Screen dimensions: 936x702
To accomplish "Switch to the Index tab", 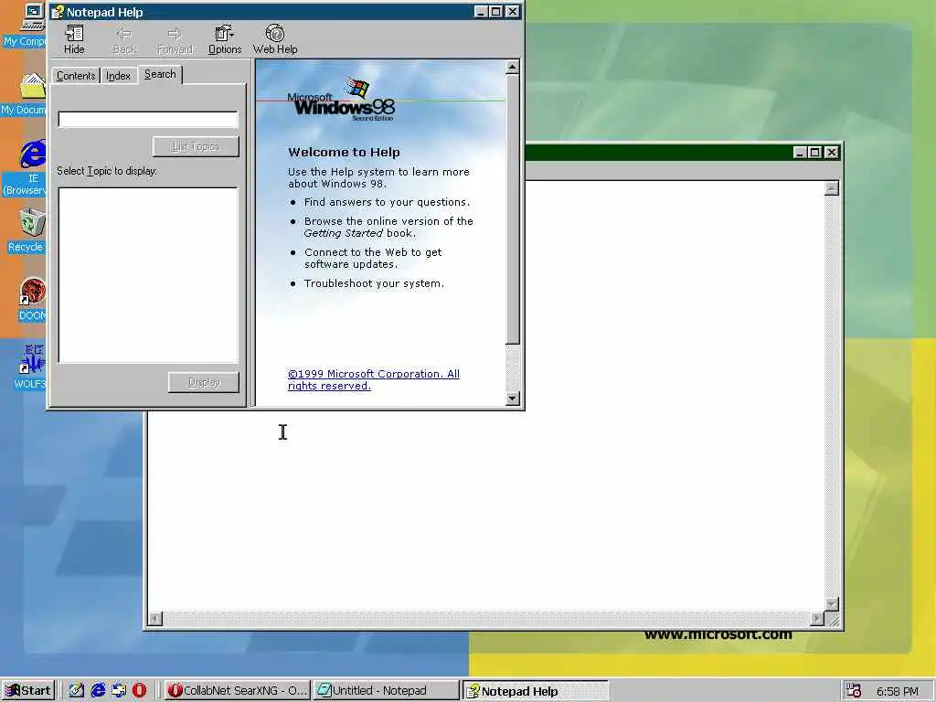I will 118,76.
